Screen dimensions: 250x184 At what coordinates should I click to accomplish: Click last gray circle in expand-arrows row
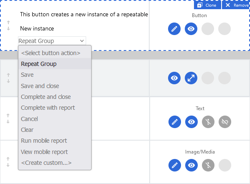pyautogui.click(x=224, y=78)
